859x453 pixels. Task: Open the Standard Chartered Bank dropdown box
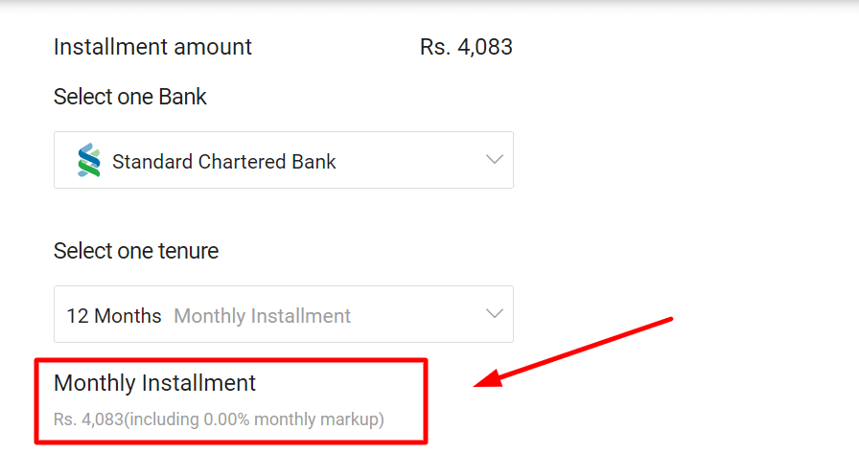(x=284, y=160)
